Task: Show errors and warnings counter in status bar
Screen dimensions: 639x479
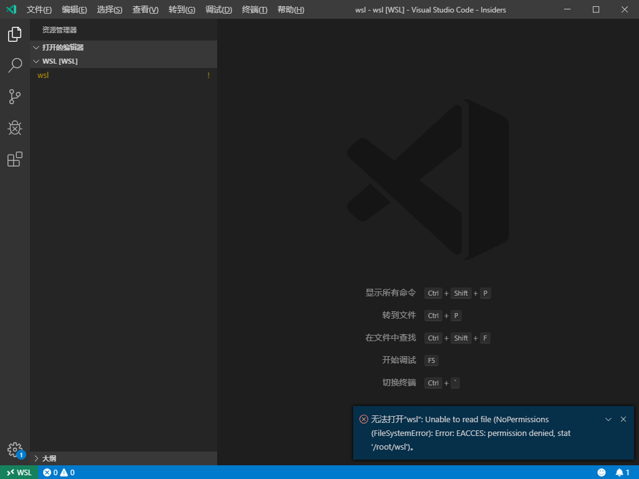Action: [59, 472]
